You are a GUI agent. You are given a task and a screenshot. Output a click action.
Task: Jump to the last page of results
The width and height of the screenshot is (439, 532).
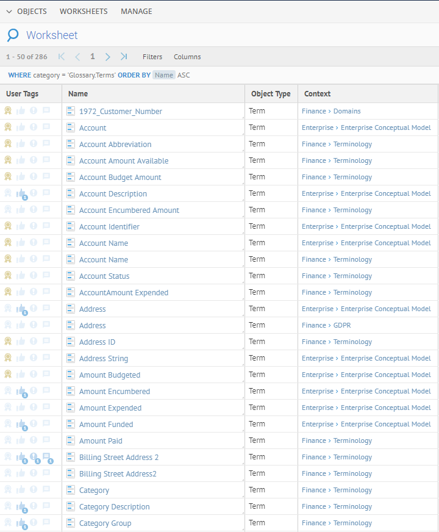(x=124, y=57)
